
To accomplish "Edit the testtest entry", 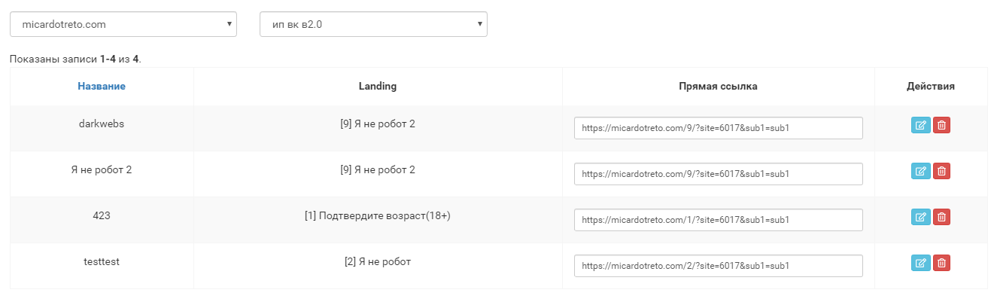I will [x=920, y=264].
